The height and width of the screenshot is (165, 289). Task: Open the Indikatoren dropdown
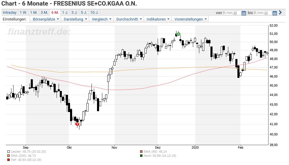[x=158, y=19]
